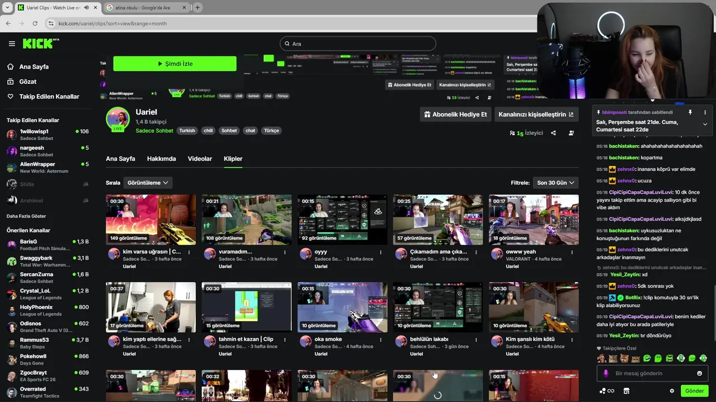The width and height of the screenshot is (716, 402).
Task: Open Takip Edilen Kanallar in sidebar
Action: click(x=49, y=97)
